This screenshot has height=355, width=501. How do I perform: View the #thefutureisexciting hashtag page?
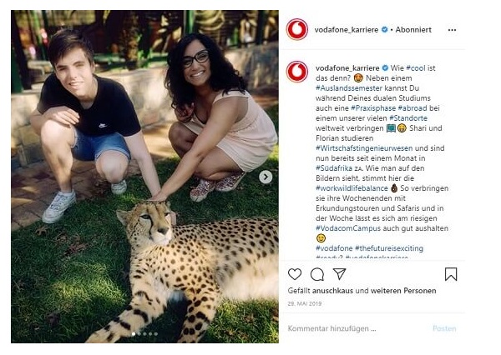(x=387, y=248)
